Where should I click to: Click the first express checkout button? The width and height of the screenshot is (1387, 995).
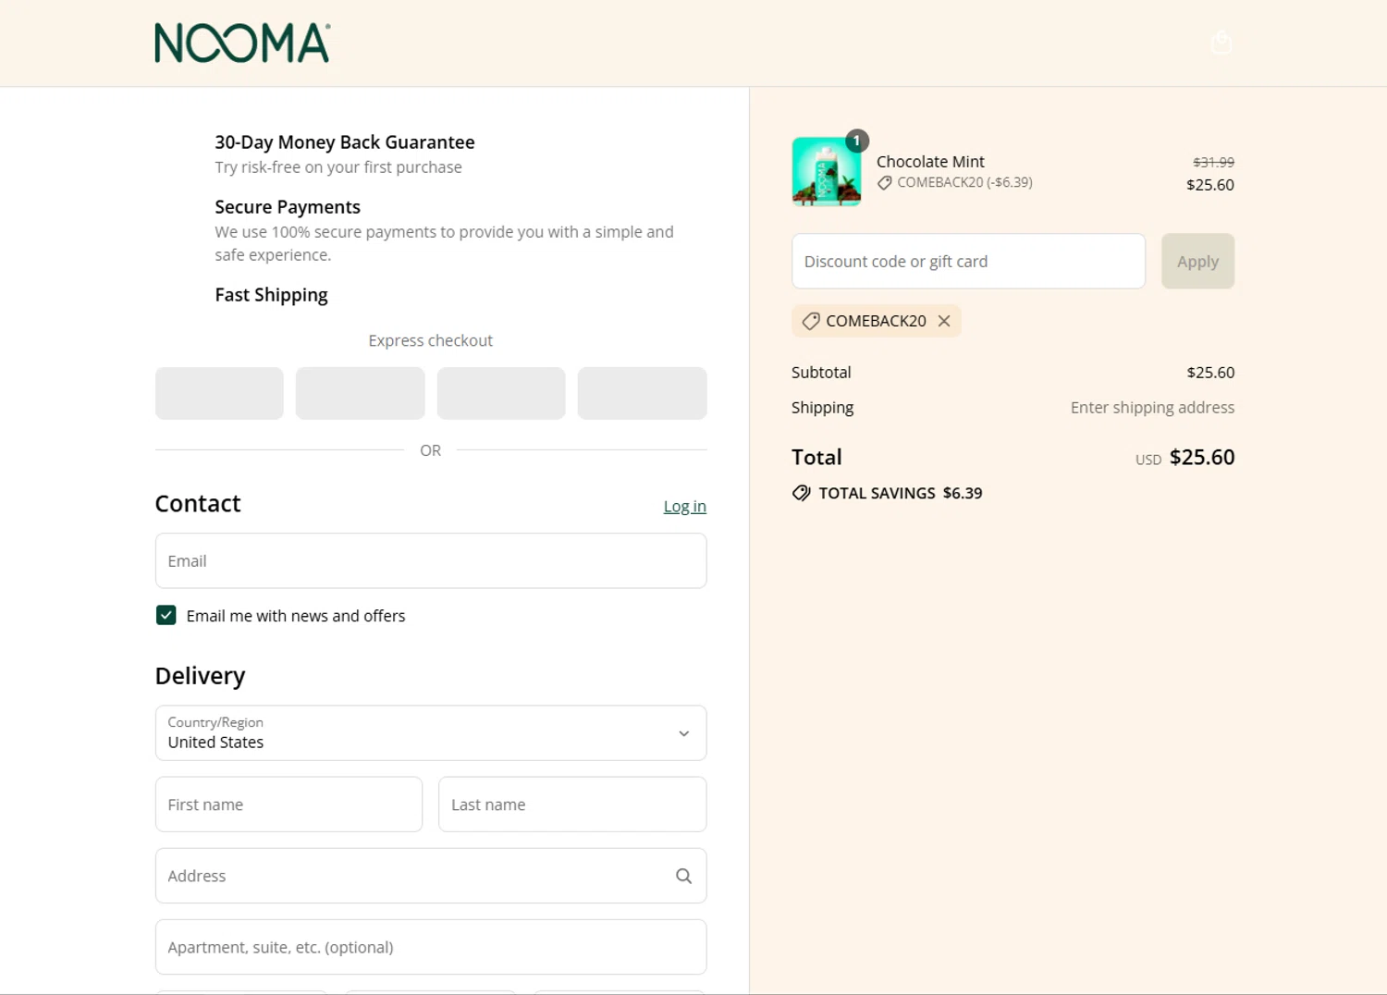pos(219,393)
